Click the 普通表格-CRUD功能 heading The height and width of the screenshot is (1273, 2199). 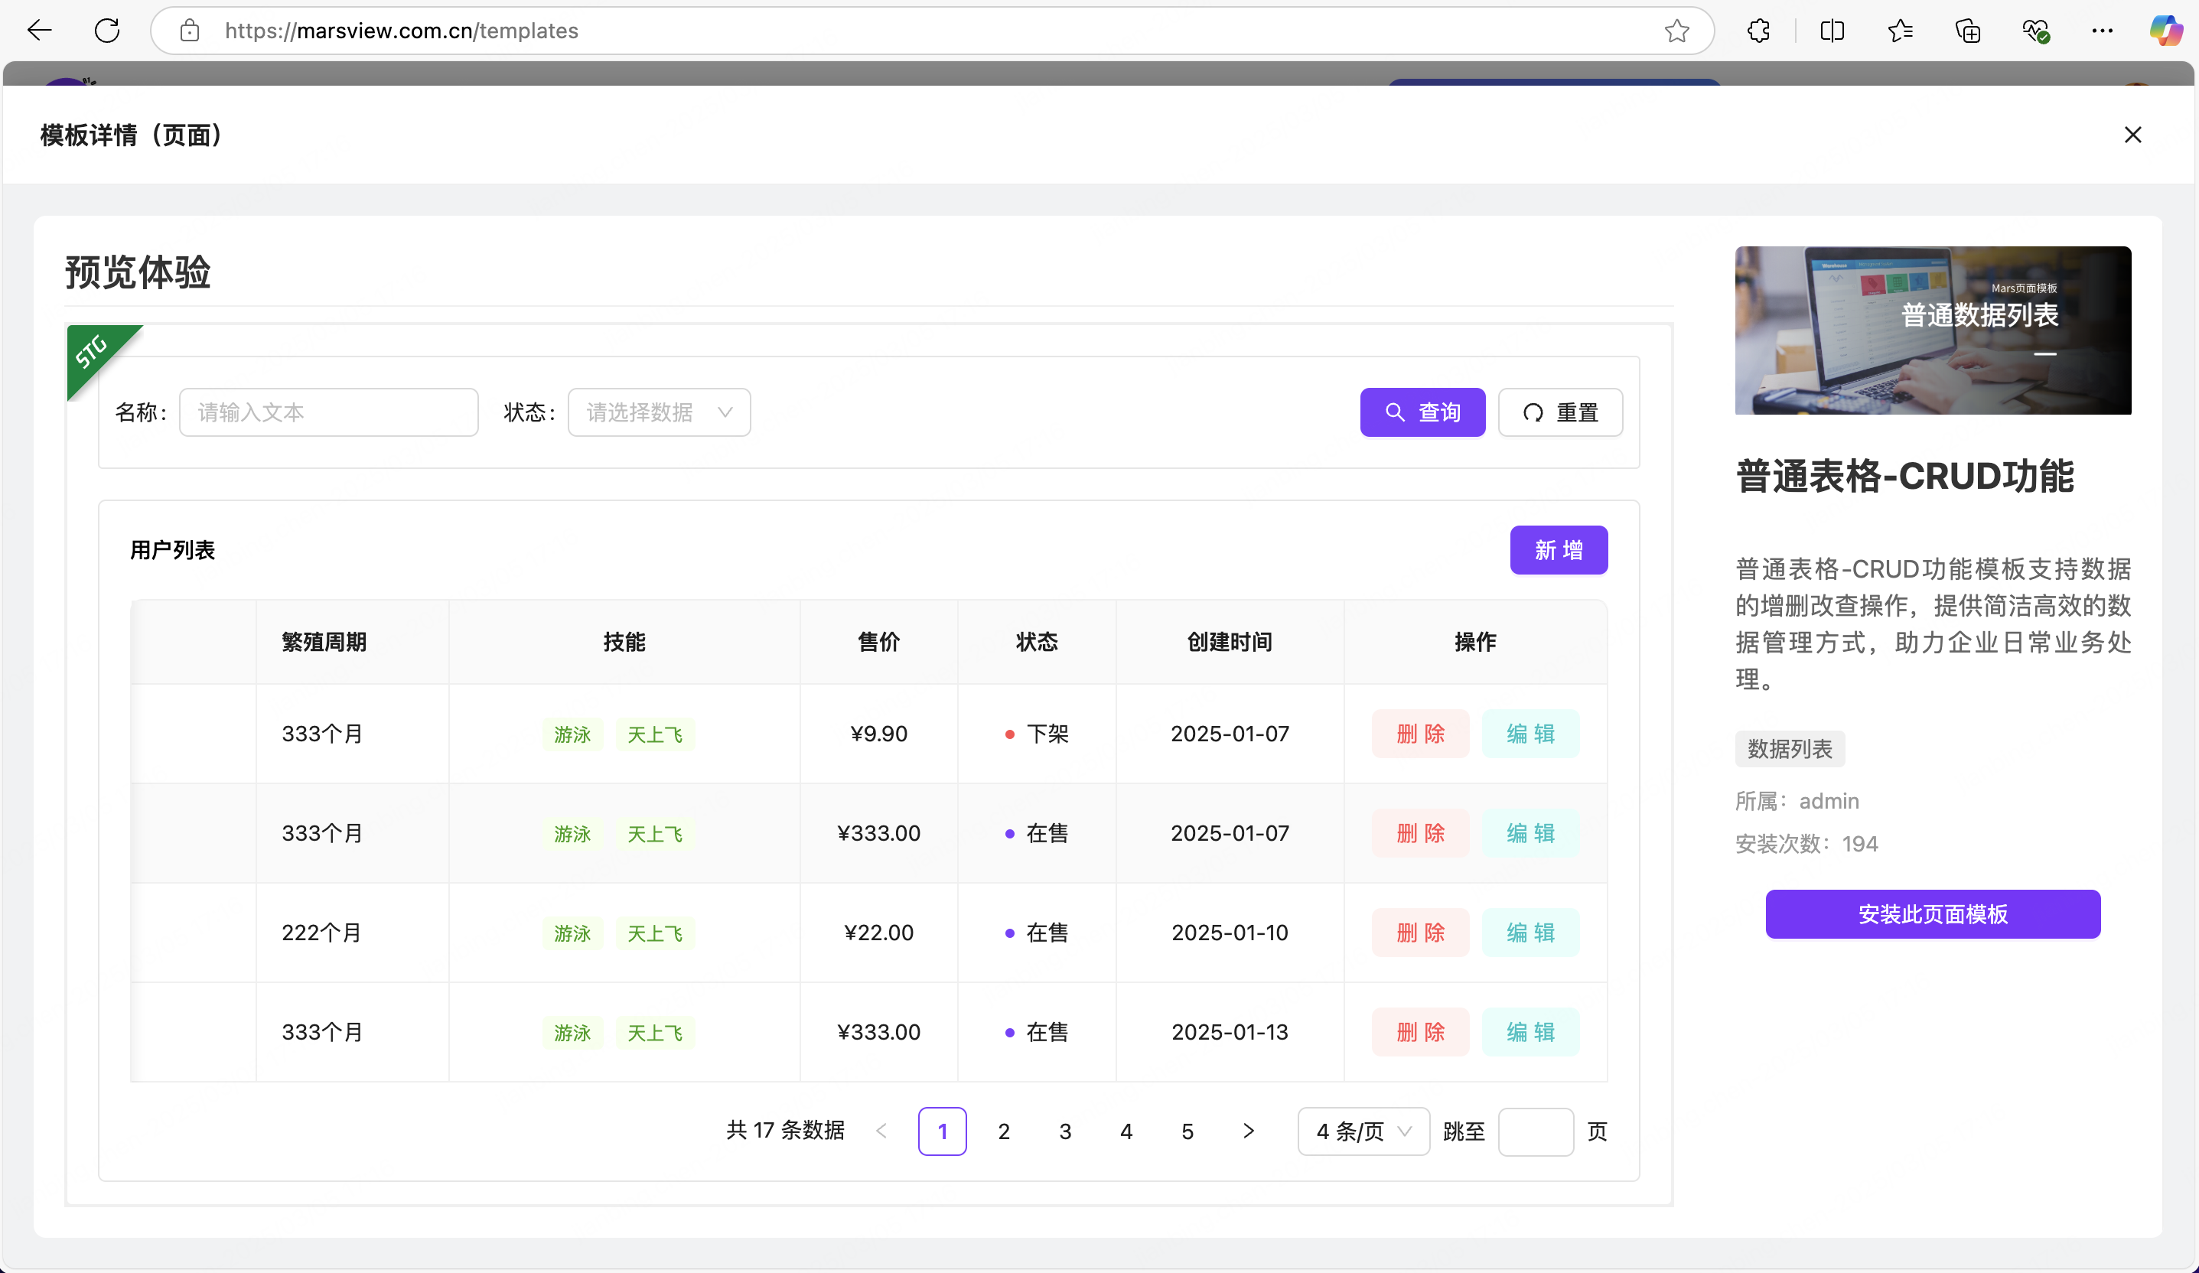1905,477
